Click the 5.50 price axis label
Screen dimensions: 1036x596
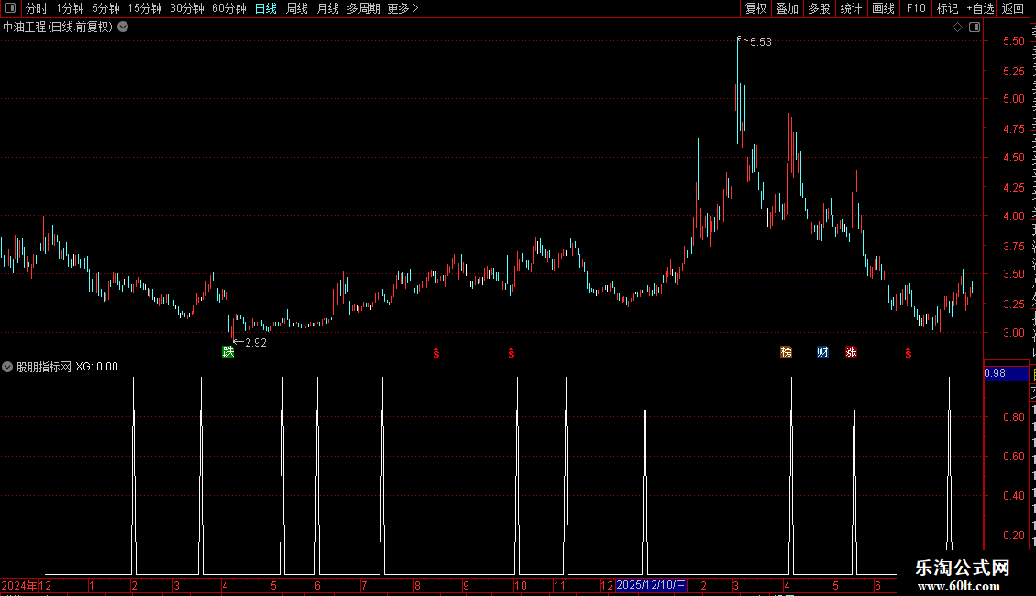coord(1013,41)
